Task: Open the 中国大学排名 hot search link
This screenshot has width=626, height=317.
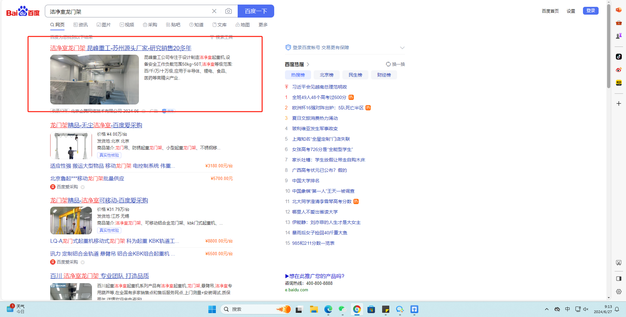Action: coord(306,181)
